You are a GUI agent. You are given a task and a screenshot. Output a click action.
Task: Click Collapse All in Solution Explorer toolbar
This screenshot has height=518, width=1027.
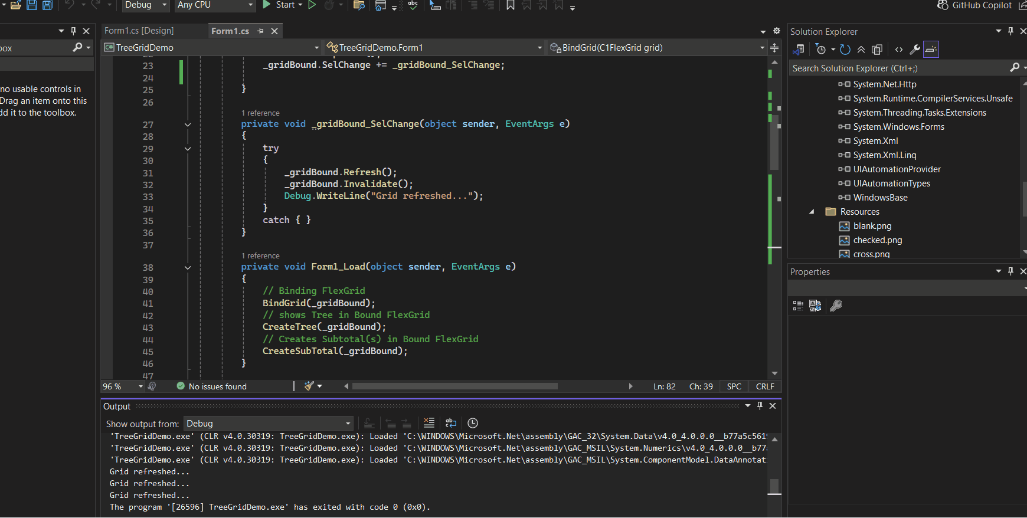[861, 50]
